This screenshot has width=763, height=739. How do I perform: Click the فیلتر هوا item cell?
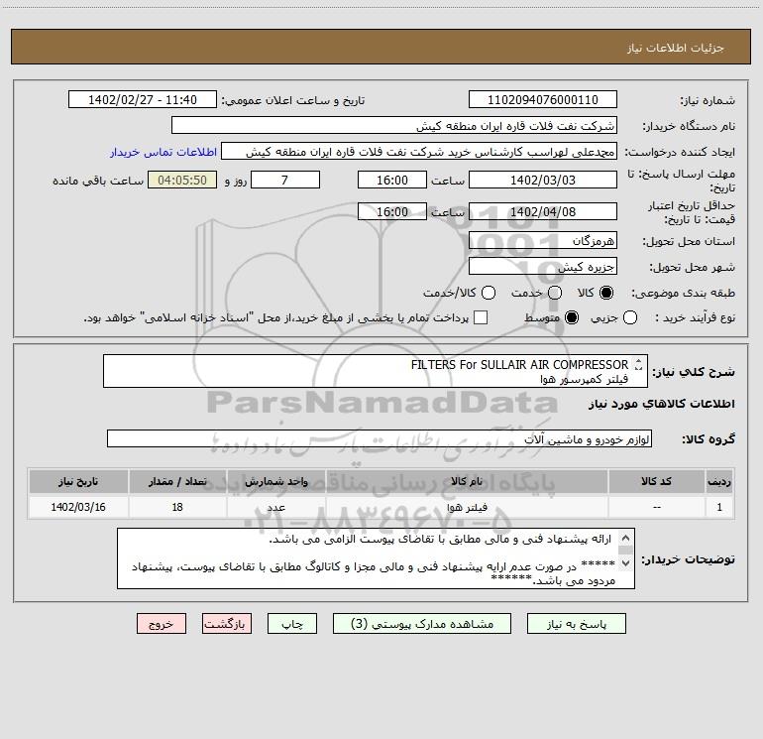point(467,507)
